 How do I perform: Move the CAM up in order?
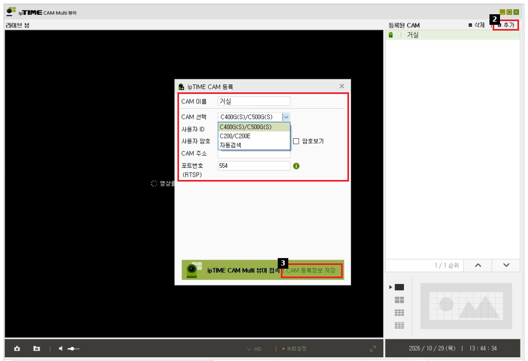(478, 265)
